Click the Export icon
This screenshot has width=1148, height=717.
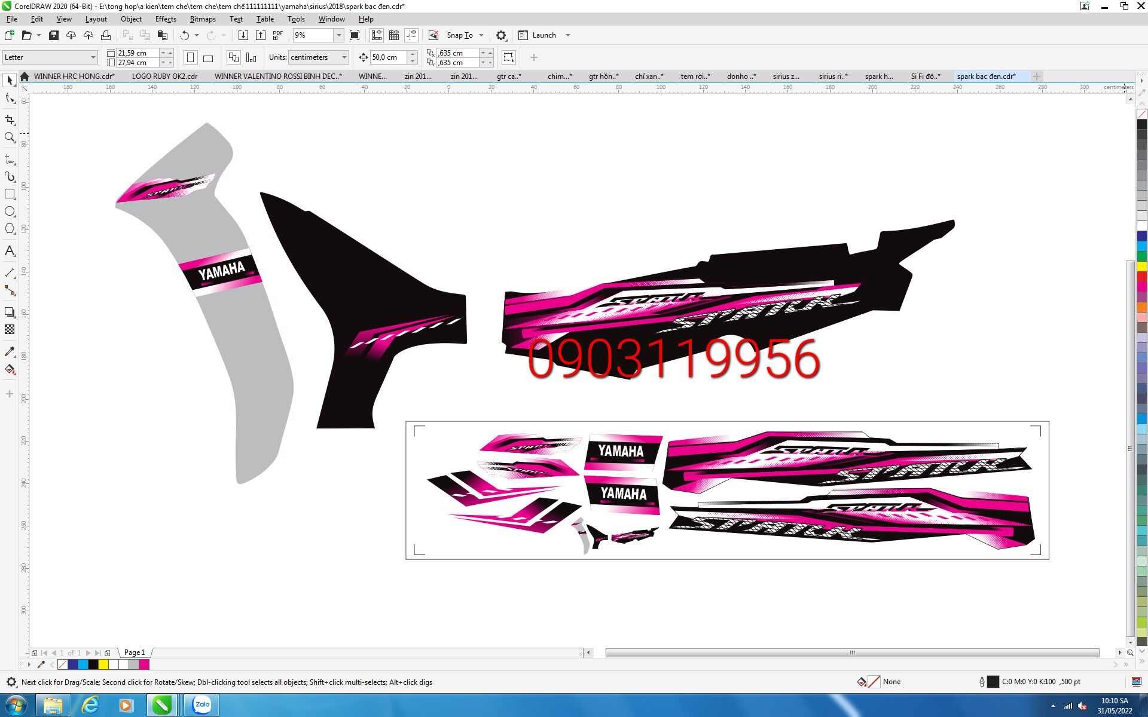(261, 35)
